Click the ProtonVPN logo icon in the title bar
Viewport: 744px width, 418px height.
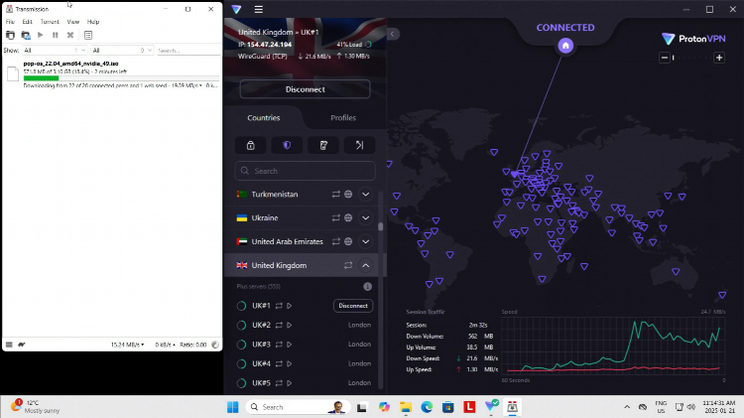pyautogui.click(x=236, y=10)
